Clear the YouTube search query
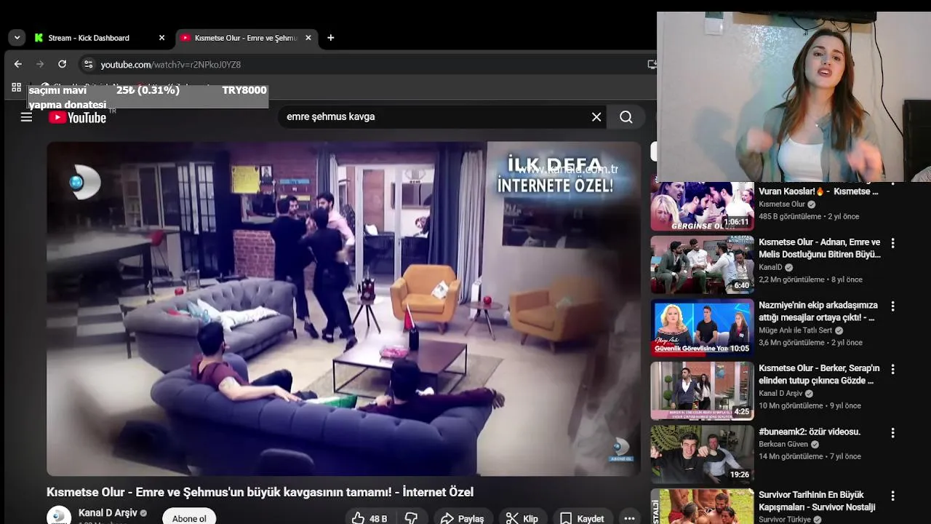The height and width of the screenshot is (524, 931). (x=596, y=117)
